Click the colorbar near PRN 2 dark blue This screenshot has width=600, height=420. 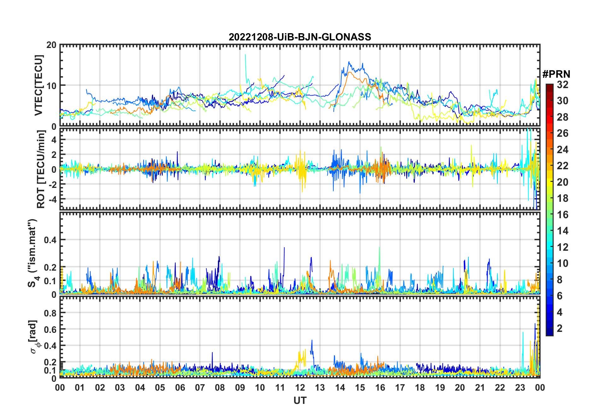pos(550,328)
